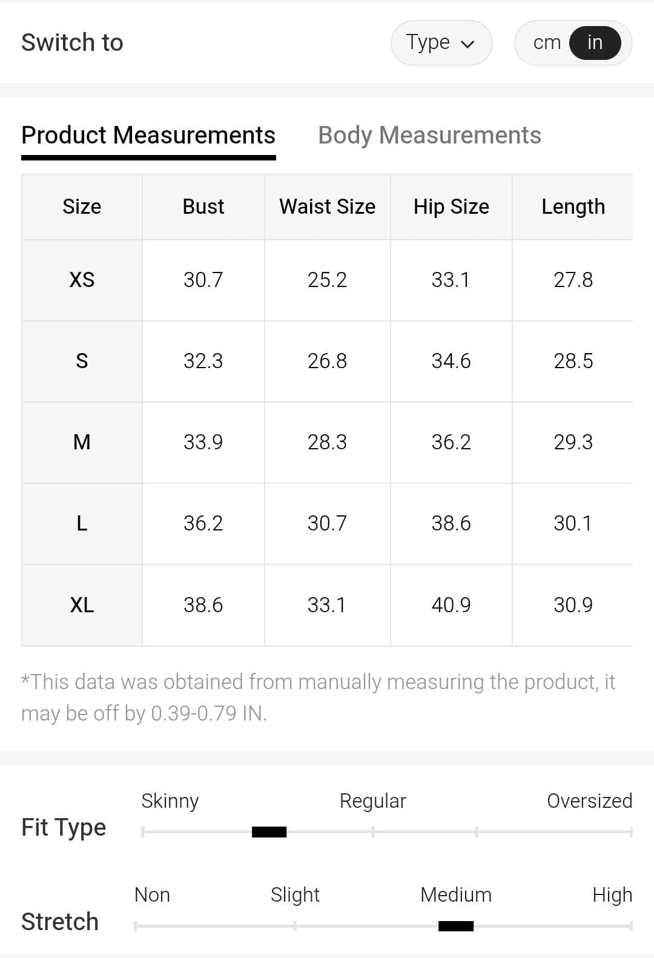This screenshot has height=958, width=654.
Task: Click the High stretch label
Action: pos(612,894)
